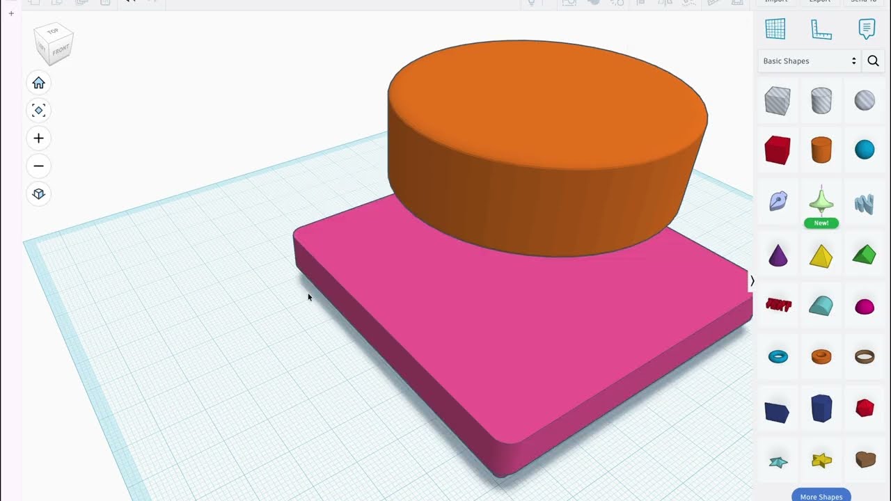The width and height of the screenshot is (891, 501).
Task: Open the Basic Shapes category dropdown
Action: (810, 61)
